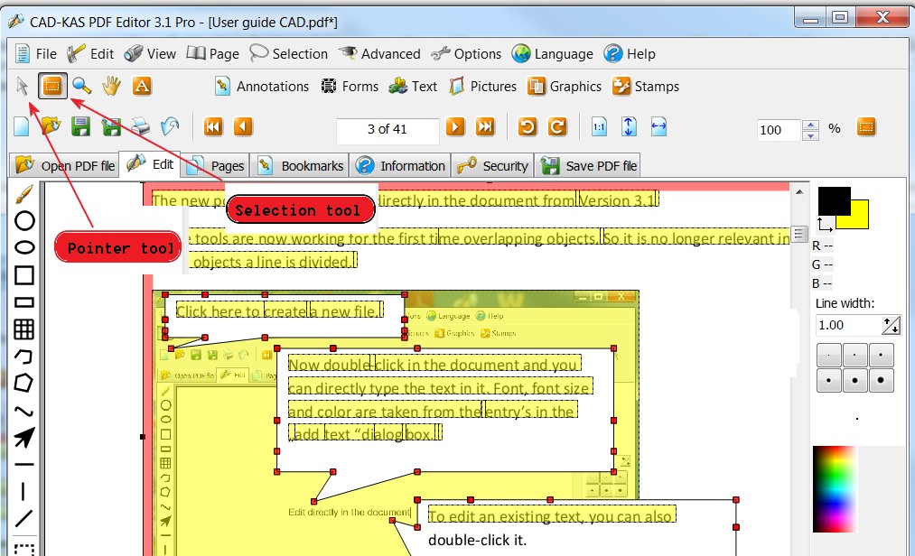
Task: Expand the Graphics tools dropdown
Action: point(565,87)
